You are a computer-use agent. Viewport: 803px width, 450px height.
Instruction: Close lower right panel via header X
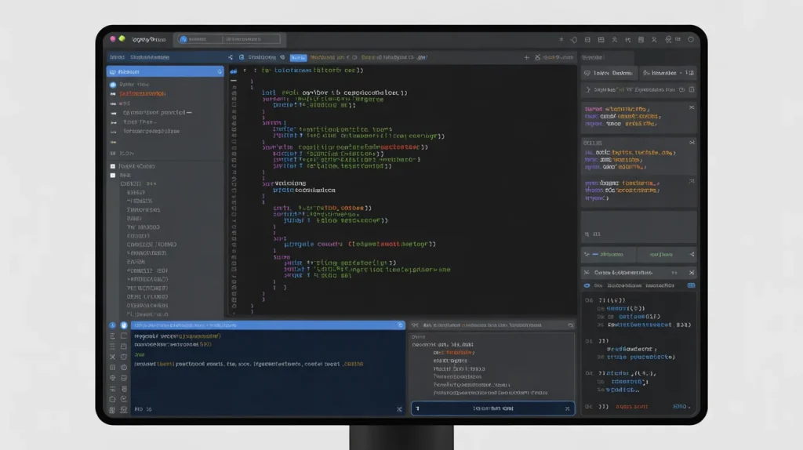692,272
